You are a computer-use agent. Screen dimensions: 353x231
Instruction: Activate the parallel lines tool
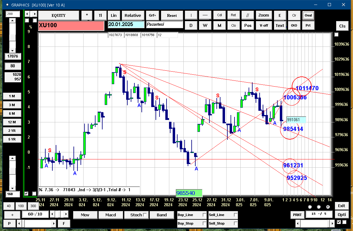[x=248, y=15]
